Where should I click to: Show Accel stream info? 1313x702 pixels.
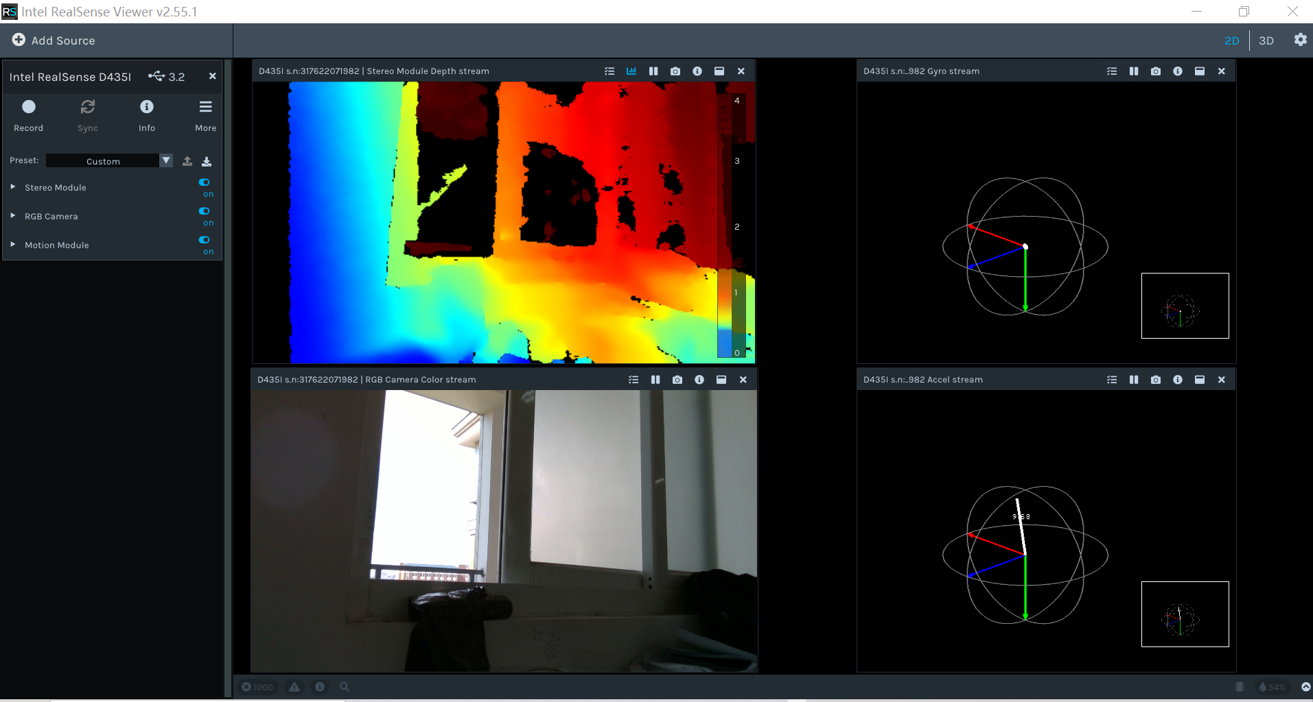pos(1178,380)
